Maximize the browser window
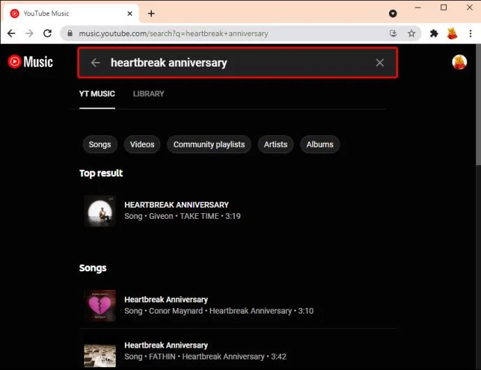Image resolution: width=481 pixels, height=370 pixels. pos(443,8)
